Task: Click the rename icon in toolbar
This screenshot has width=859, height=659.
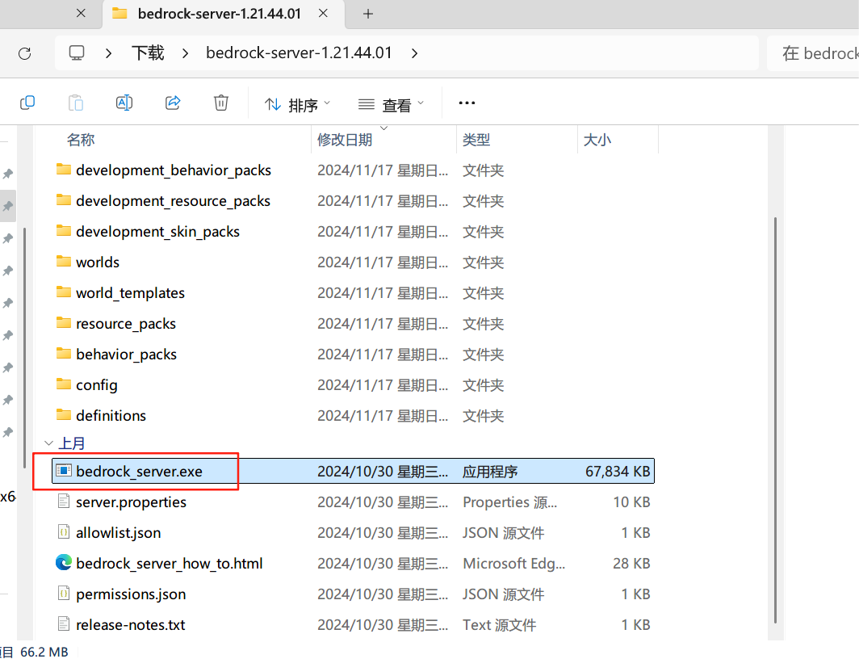Action: pyautogui.click(x=124, y=103)
